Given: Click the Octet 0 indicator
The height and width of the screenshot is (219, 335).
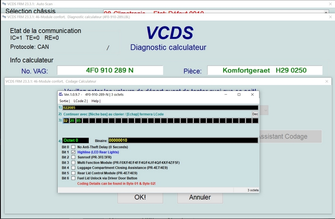Looking at the screenshot, I should pyautogui.click(x=76, y=140).
